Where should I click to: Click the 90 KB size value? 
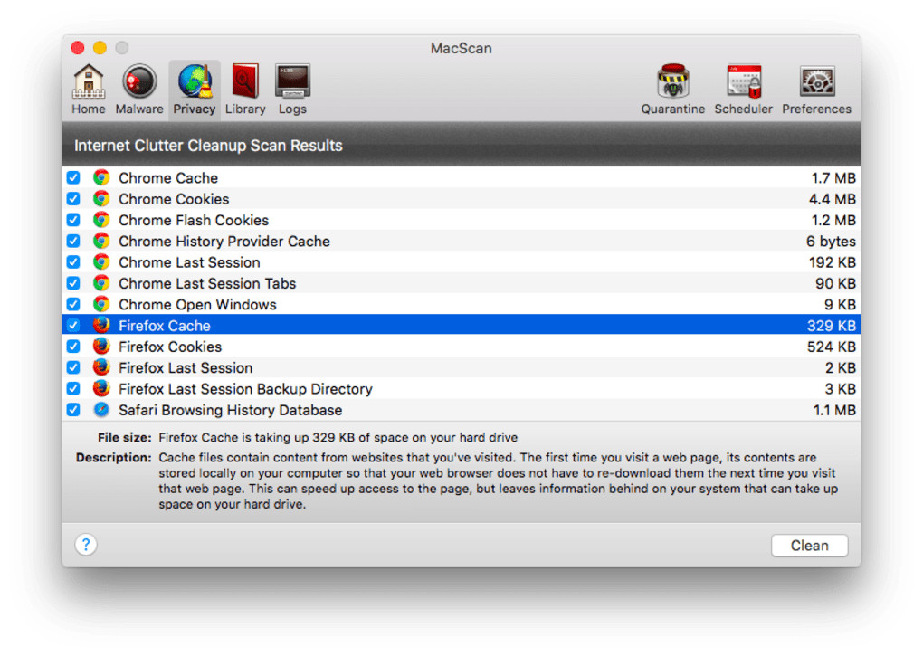click(x=835, y=283)
